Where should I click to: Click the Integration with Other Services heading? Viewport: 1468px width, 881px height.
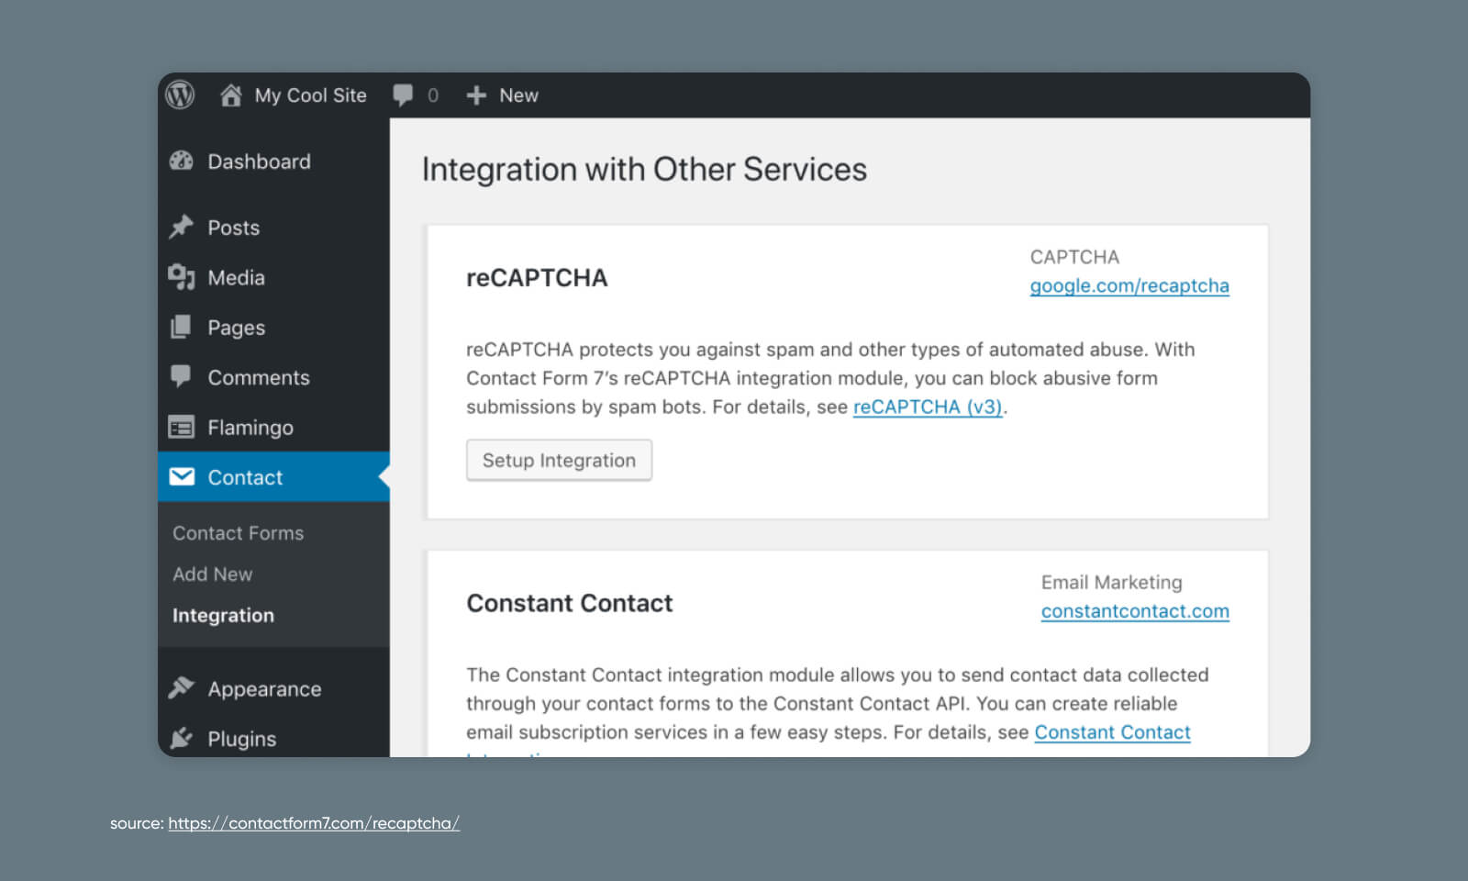click(644, 170)
